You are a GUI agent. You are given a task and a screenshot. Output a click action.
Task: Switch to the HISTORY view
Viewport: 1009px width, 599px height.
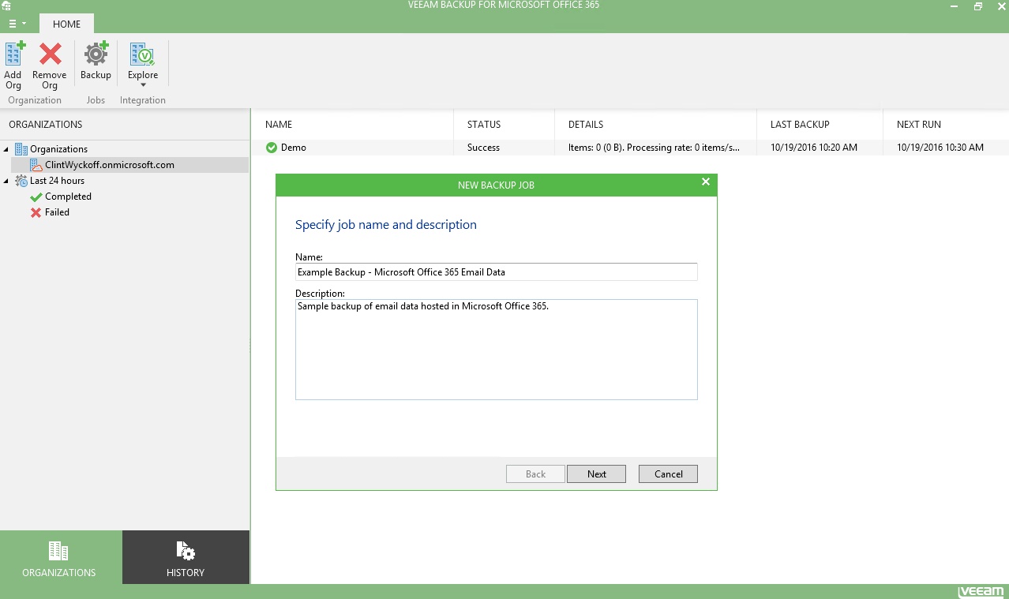(x=186, y=558)
